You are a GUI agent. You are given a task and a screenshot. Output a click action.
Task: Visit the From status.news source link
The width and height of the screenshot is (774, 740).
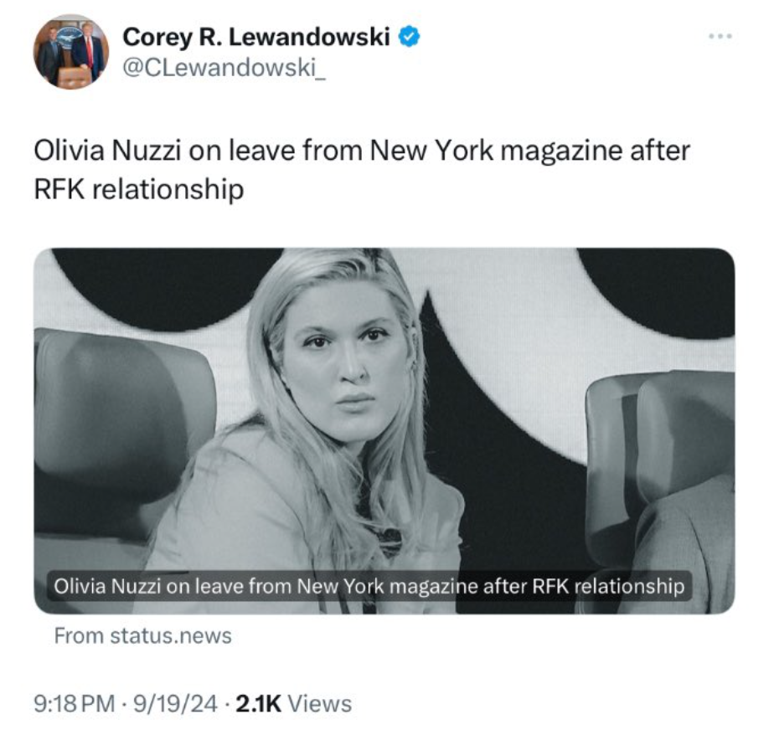click(142, 635)
